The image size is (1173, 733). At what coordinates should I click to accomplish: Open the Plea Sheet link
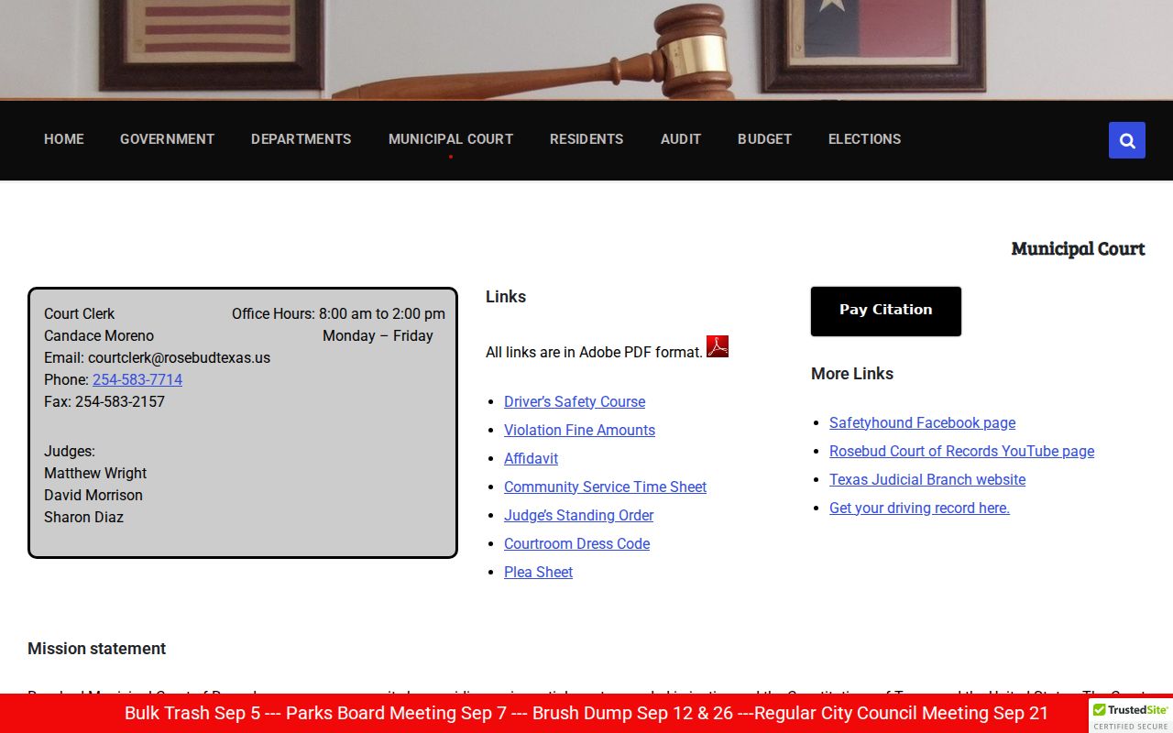click(538, 572)
